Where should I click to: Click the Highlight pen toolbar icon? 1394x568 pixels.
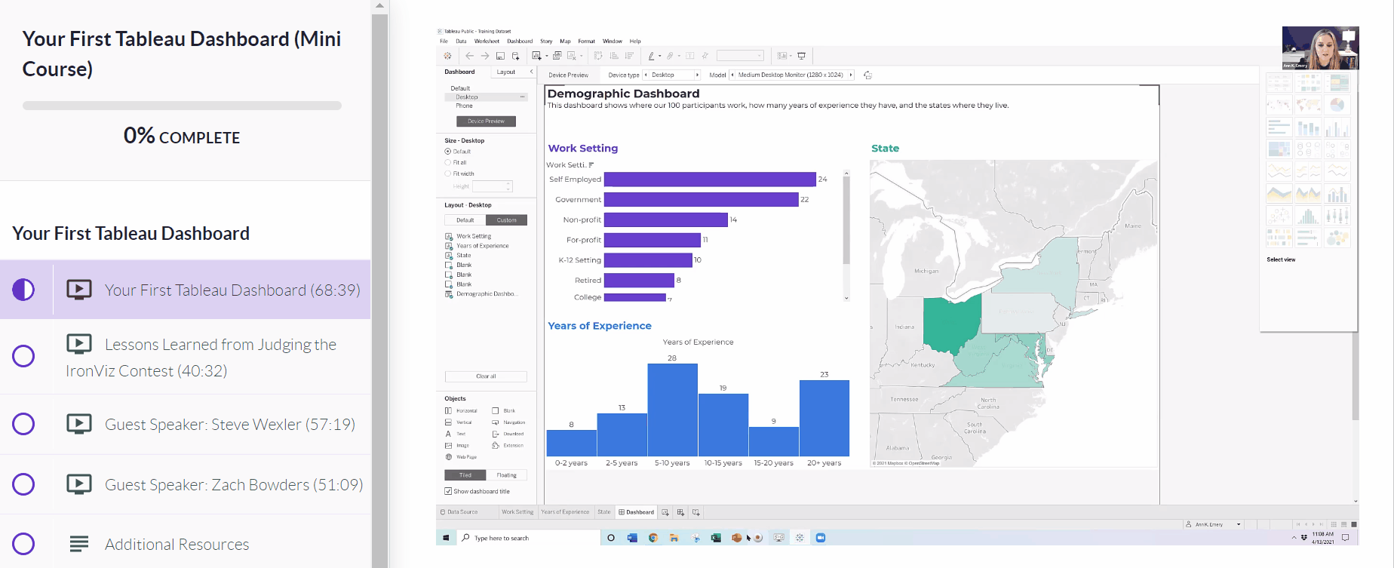pyautogui.click(x=651, y=56)
